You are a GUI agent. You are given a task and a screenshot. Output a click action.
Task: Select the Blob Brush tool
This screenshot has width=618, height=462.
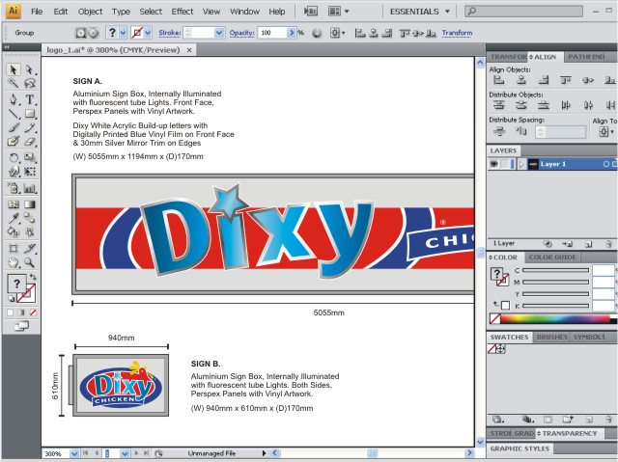coord(13,141)
